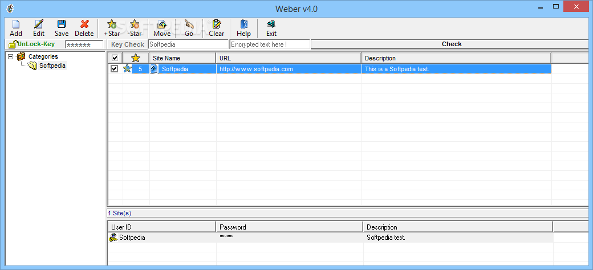This screenshot has width=593, height=270.
Task: Maximize the Weber v4.0 window
Action: tap(556, 6)
